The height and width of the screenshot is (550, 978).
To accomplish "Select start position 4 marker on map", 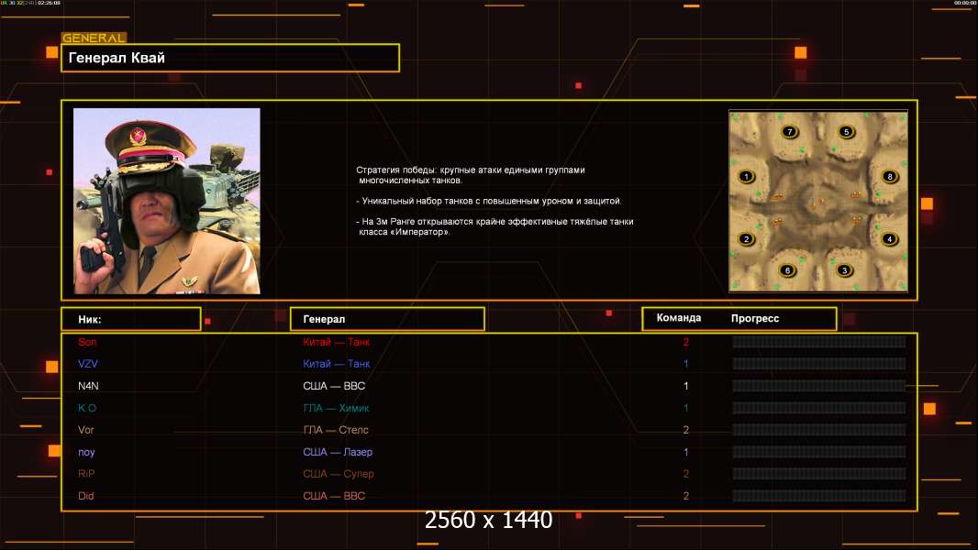I will coord(888,239).
